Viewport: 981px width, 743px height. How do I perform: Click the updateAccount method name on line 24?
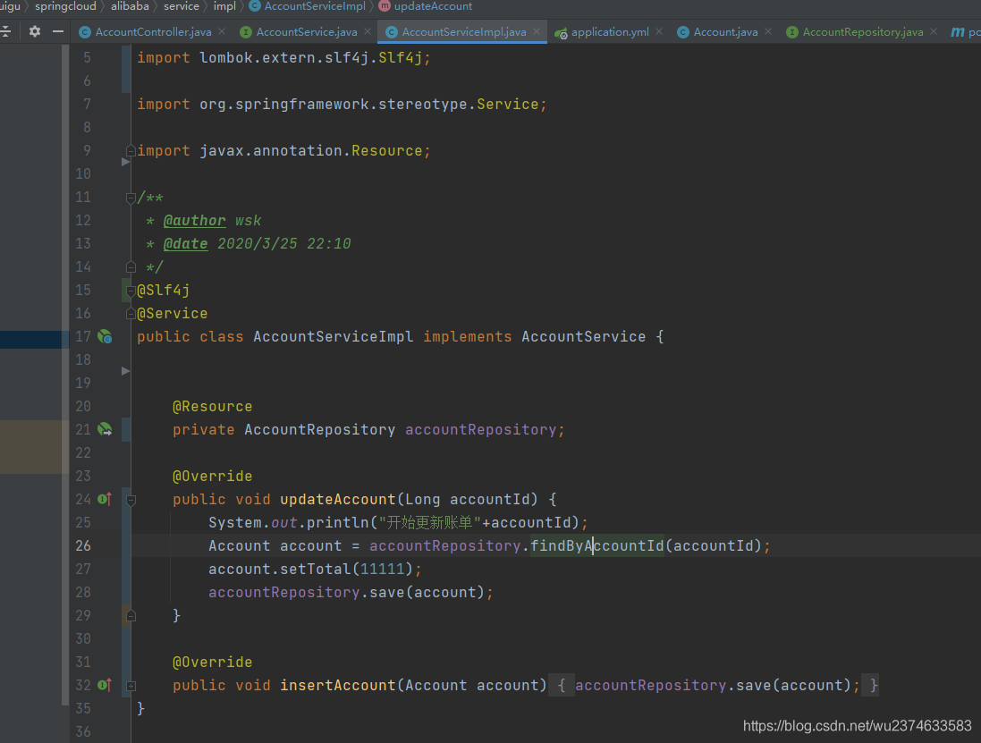pos(338,499)
